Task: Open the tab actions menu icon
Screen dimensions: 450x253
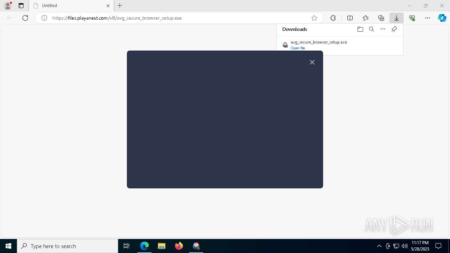Action: click(21, 6)
